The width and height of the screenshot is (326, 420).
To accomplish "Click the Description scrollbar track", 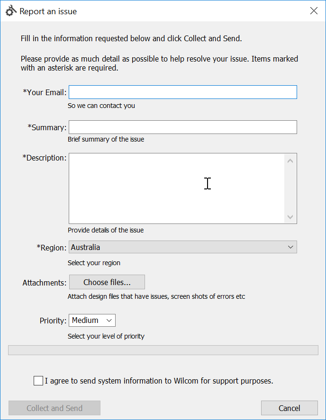I will 290,189.
